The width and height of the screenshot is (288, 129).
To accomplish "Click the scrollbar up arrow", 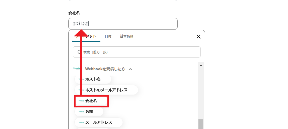I will point(201,65).
